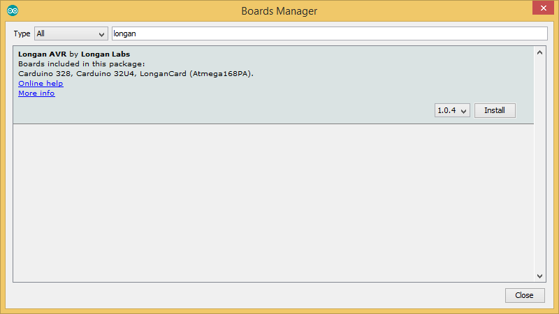The width and height of the screenshot is (559, 314).
Task: Open the Type filter dropdown
Action: (71, 33)
